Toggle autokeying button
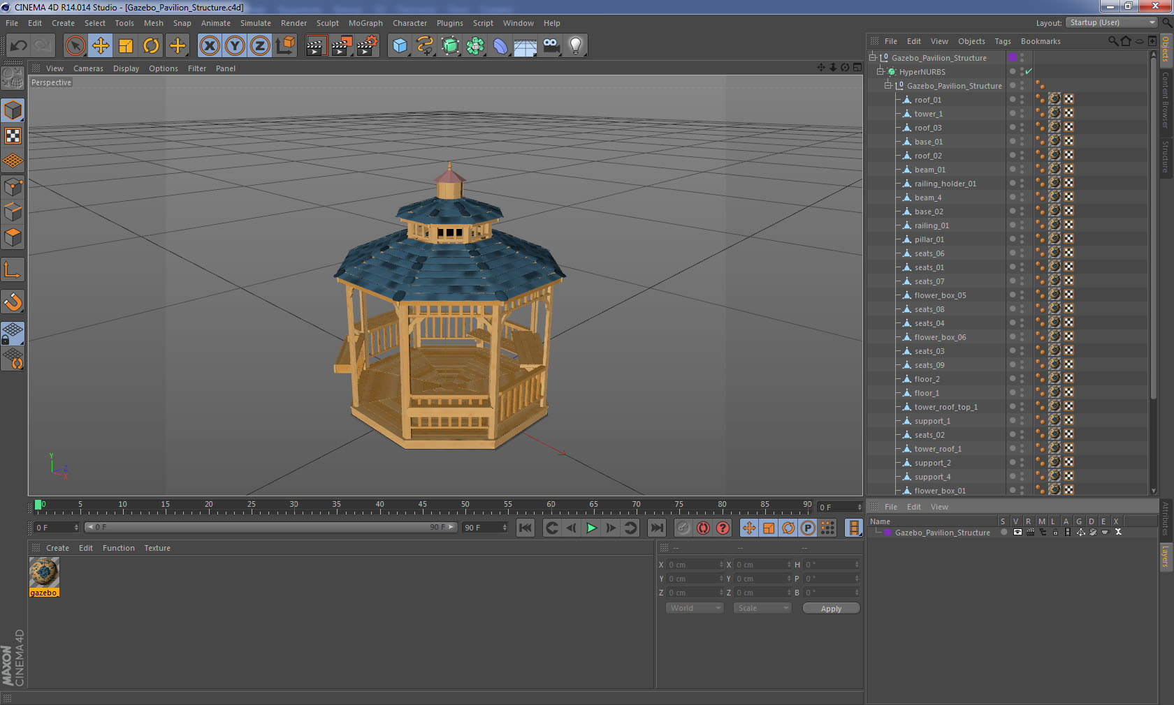This screenshot has height=705, width=1174. [x=703, y=528]
